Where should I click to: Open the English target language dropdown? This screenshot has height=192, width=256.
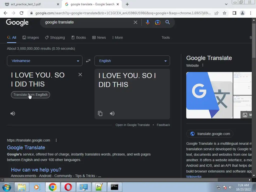(132, 61)
